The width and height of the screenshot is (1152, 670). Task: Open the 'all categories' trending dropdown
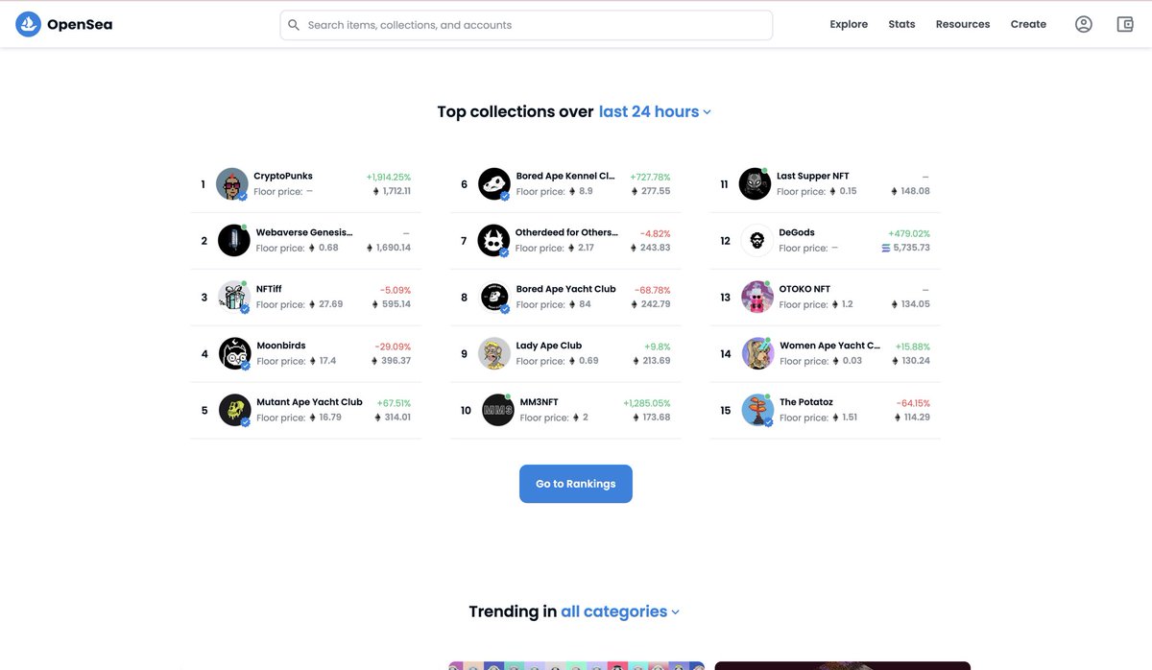620,611
